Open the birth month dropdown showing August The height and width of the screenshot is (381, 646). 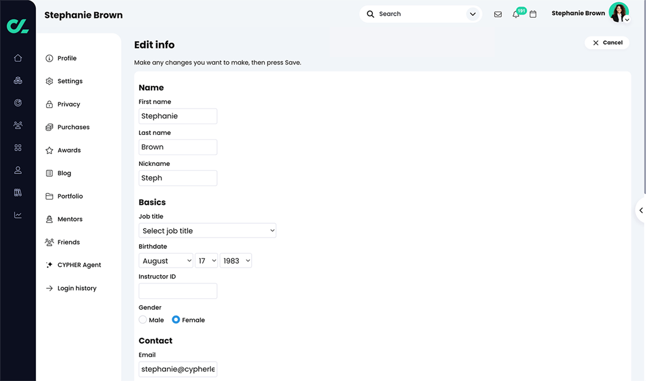tap(166, 261)
